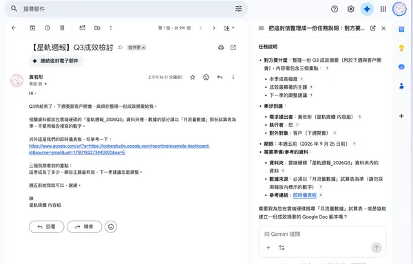Close the Gemini side panel
Image resolution: width=413 pixels, height=264 pixels.
coord(383,28)
